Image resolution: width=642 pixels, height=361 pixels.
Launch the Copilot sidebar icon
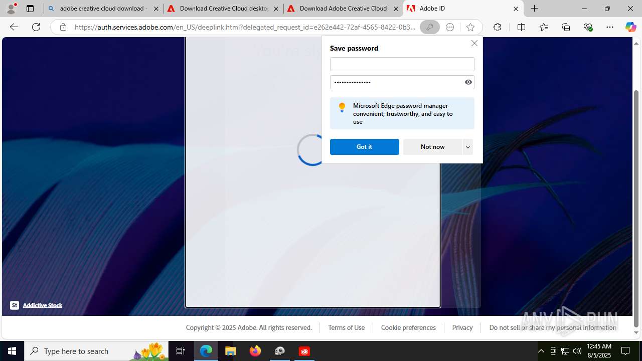point(630,27)
